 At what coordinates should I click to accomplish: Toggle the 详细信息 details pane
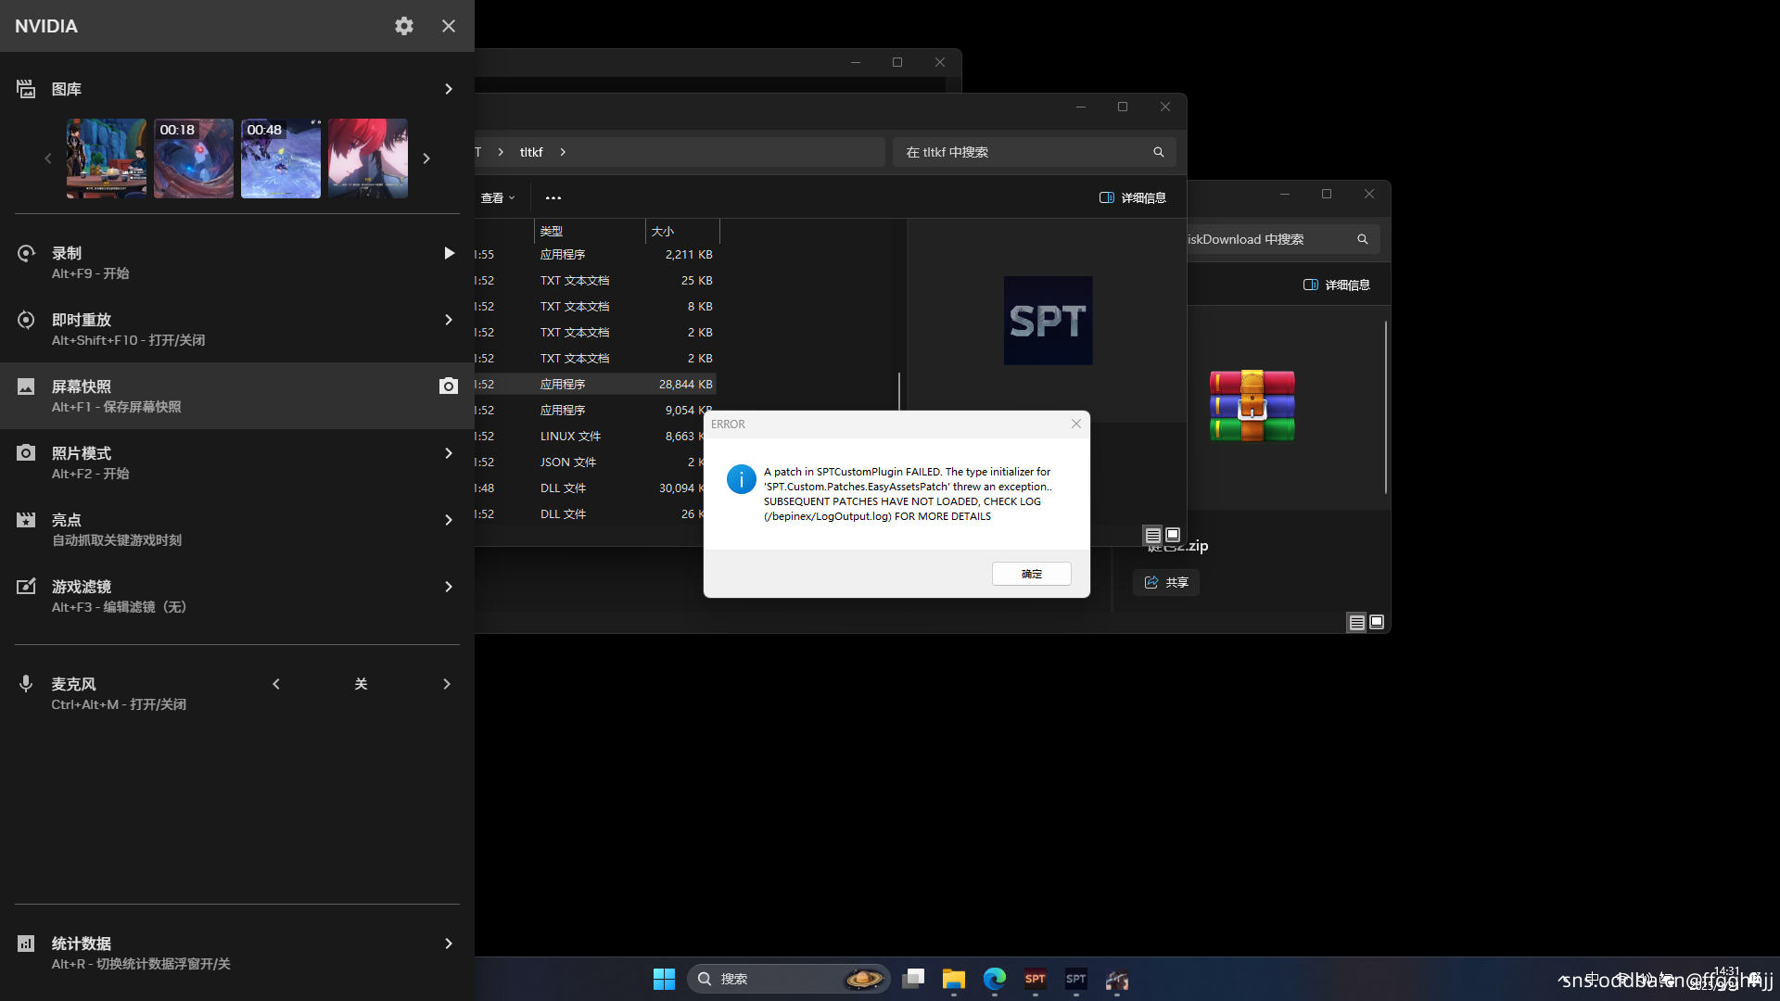[1133, 197]
